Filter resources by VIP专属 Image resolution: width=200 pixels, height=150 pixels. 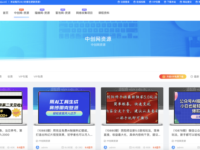coord(23,76)
